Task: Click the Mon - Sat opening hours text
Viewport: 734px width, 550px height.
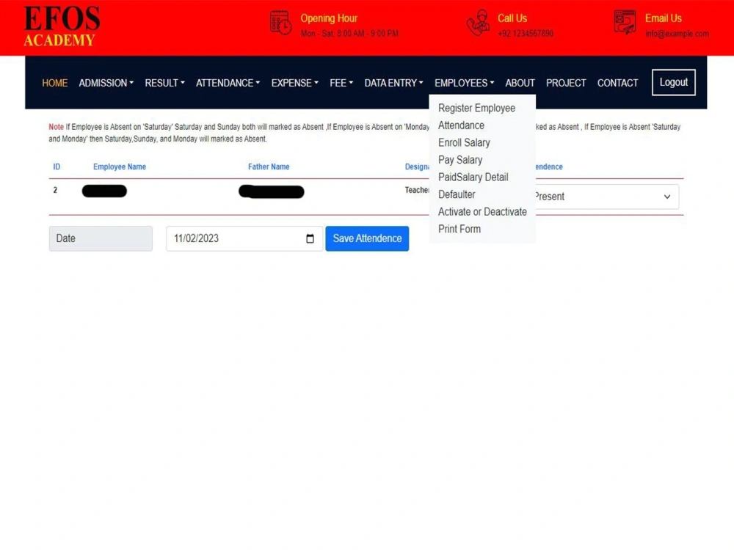Action: 349,34
